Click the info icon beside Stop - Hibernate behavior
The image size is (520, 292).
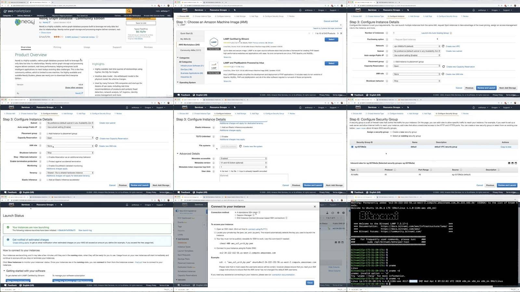[40, 157]
